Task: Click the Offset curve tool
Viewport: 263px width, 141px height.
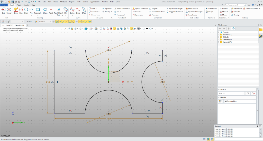Action: [84, 10]
